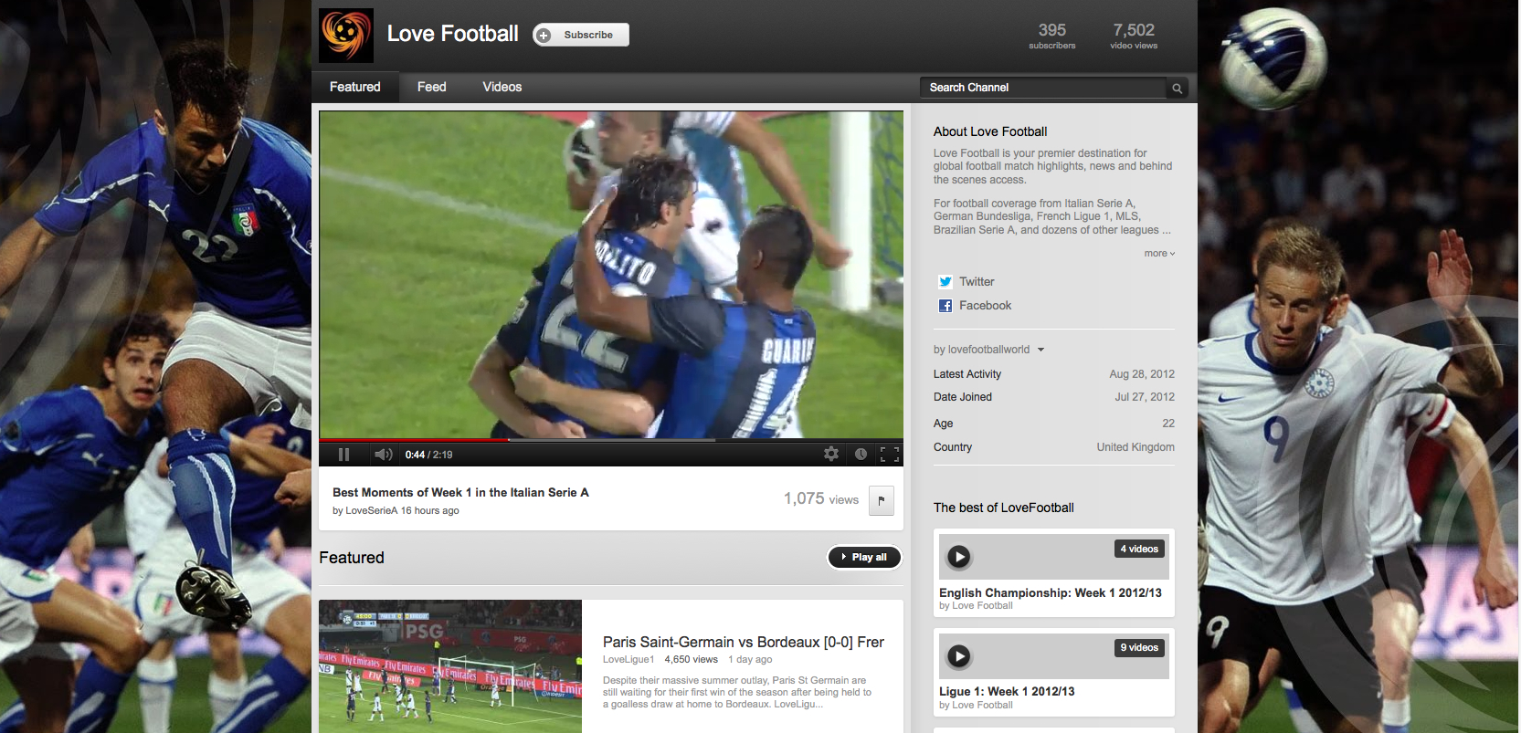Click the '4,650 views' text
Image resolution: width=1521 pixels, height=733 pixels.
(x=692, y=659)
